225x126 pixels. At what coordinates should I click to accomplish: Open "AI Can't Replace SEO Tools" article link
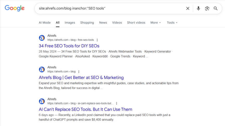tap(85, 109)
